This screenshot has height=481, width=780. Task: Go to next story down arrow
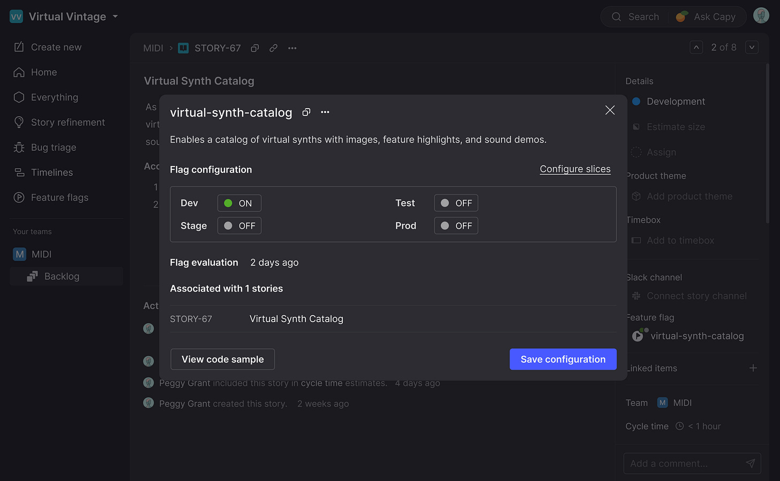click(x=752, y=48)
